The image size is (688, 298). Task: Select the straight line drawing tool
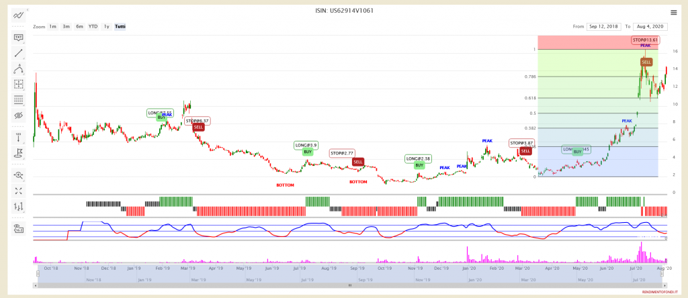pos(19,52)
